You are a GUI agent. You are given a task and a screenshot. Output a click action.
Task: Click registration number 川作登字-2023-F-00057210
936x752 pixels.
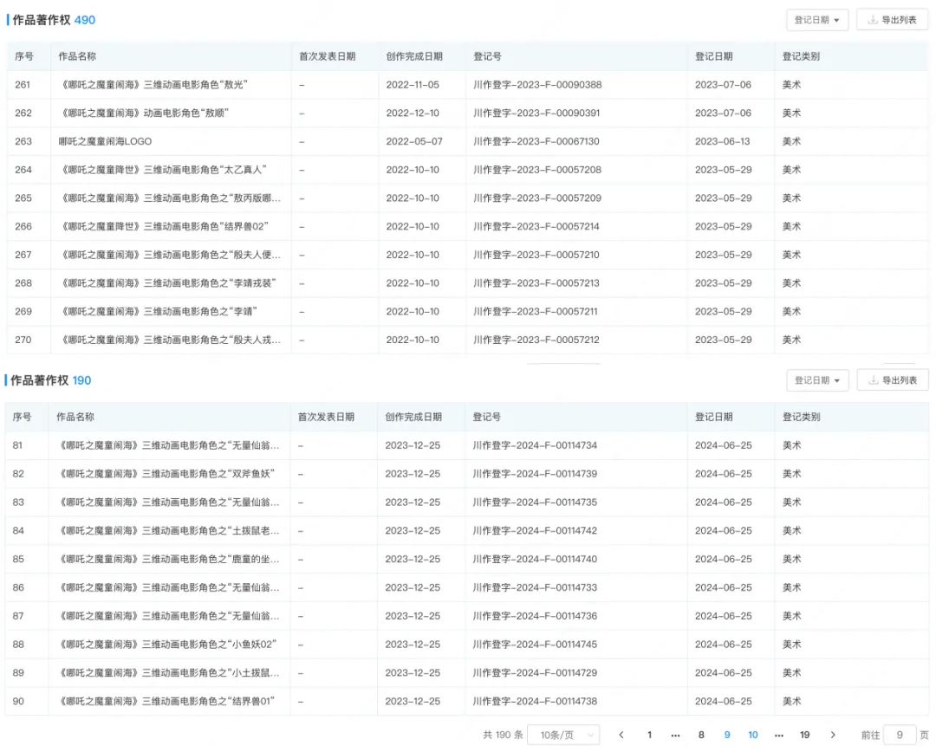pos(536,255)
